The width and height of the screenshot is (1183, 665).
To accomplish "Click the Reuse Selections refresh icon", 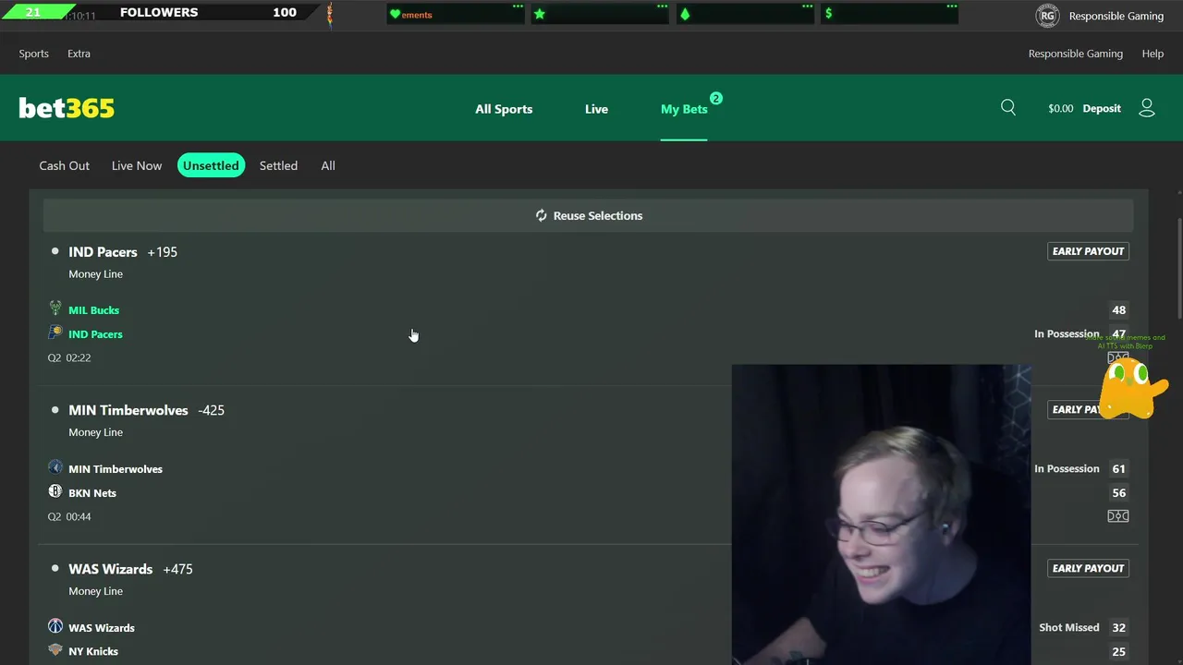I will point(542,215).
